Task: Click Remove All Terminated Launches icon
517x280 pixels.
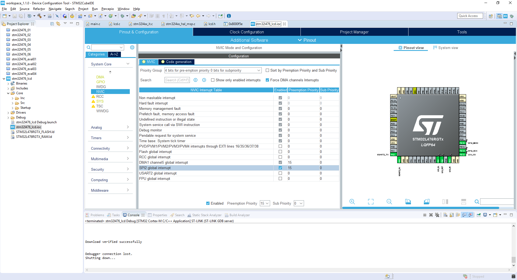Action: [x=437, y=215]
